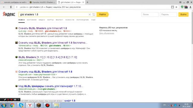Click the ru-m.org site URL
The height and width of the screenshot is (108, 193).
click(x=22, y=31)
